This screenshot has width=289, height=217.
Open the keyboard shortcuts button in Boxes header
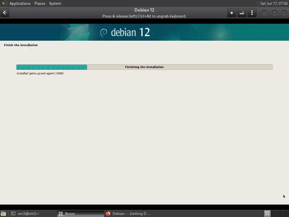(x=242, y=13)
